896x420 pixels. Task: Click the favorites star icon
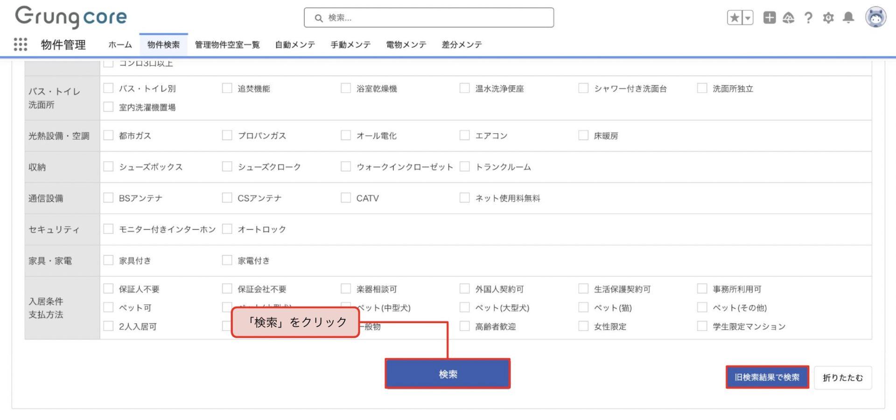pos(735,18)
